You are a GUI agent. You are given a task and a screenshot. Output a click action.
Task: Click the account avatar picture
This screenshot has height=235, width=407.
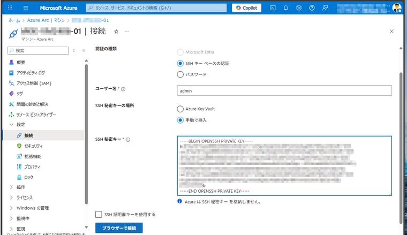pos(397,8)
